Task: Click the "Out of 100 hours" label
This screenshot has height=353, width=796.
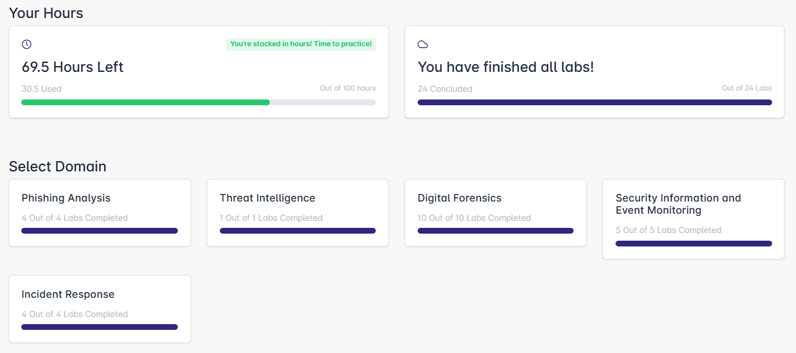Action: [x=348, y=89]
